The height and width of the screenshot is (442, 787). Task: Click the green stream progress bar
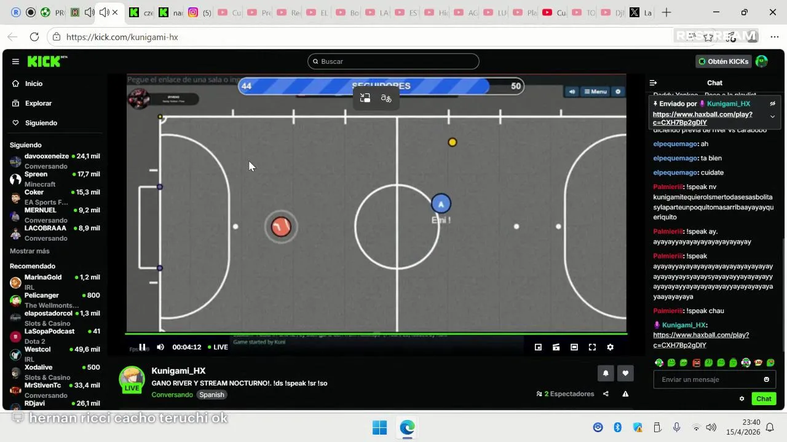[x=376, y=334]
